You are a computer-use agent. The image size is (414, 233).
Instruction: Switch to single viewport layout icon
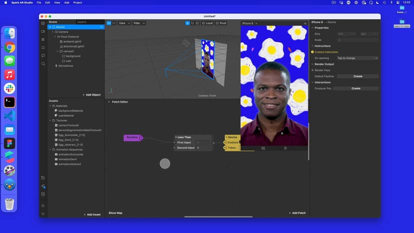point(109,23)
